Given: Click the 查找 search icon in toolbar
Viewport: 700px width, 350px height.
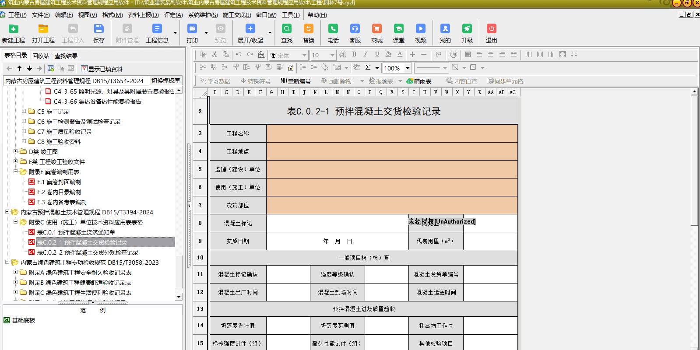Looking at the screenshot, I should click(287, 29).
